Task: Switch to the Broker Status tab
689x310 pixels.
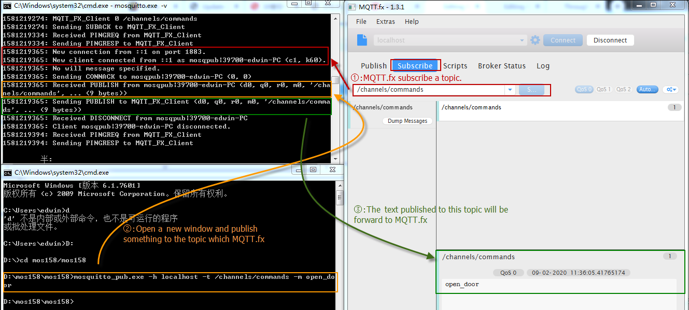Action: coord(502,66)
